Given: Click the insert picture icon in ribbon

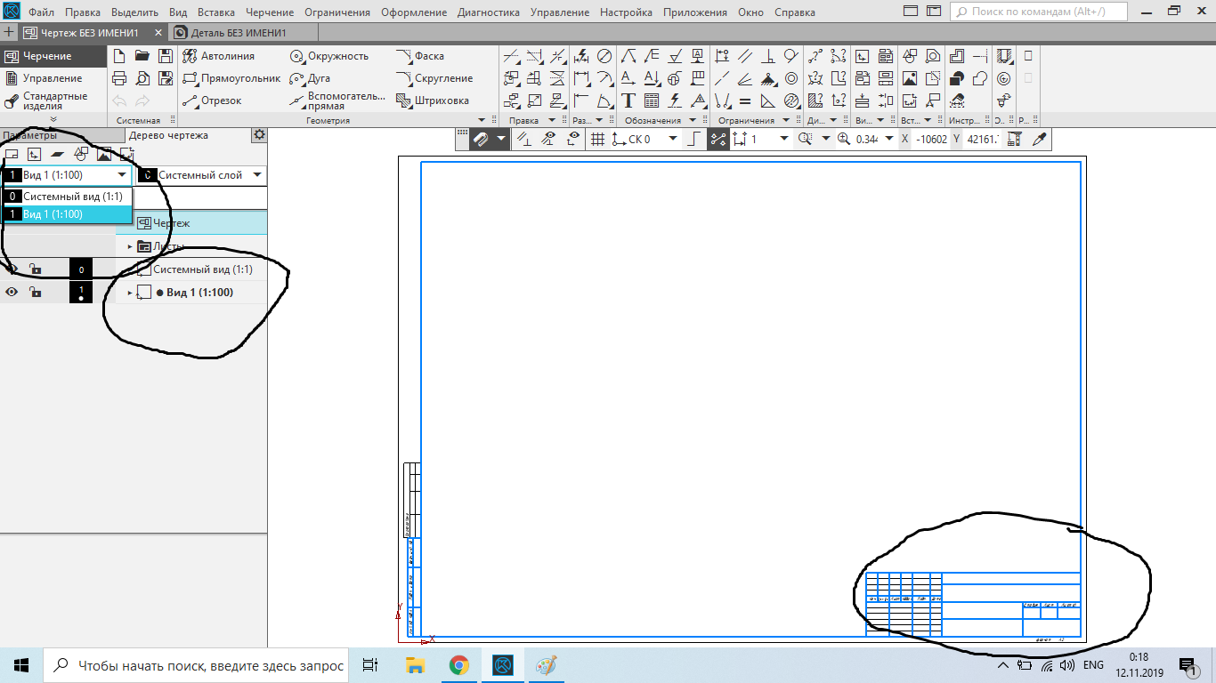Looking at the screenshot, I should pos(910,78).
